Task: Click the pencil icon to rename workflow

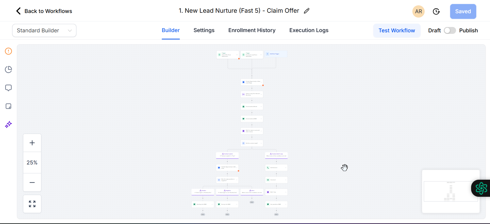Action: coord(307,11)
